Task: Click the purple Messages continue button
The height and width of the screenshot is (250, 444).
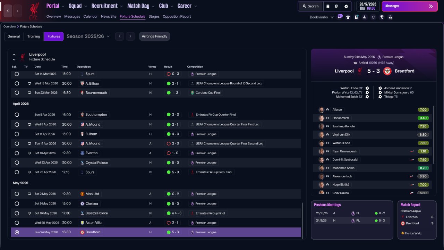Action: (x=410, y=6)
